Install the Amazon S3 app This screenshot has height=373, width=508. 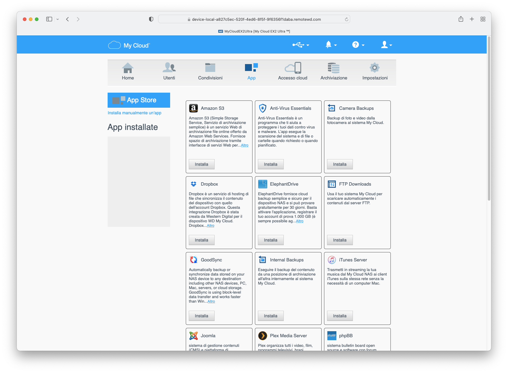point(201,164)
